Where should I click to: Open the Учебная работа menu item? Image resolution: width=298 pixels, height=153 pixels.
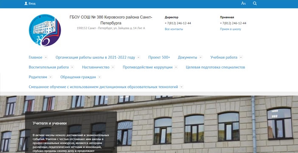point(224,57)
